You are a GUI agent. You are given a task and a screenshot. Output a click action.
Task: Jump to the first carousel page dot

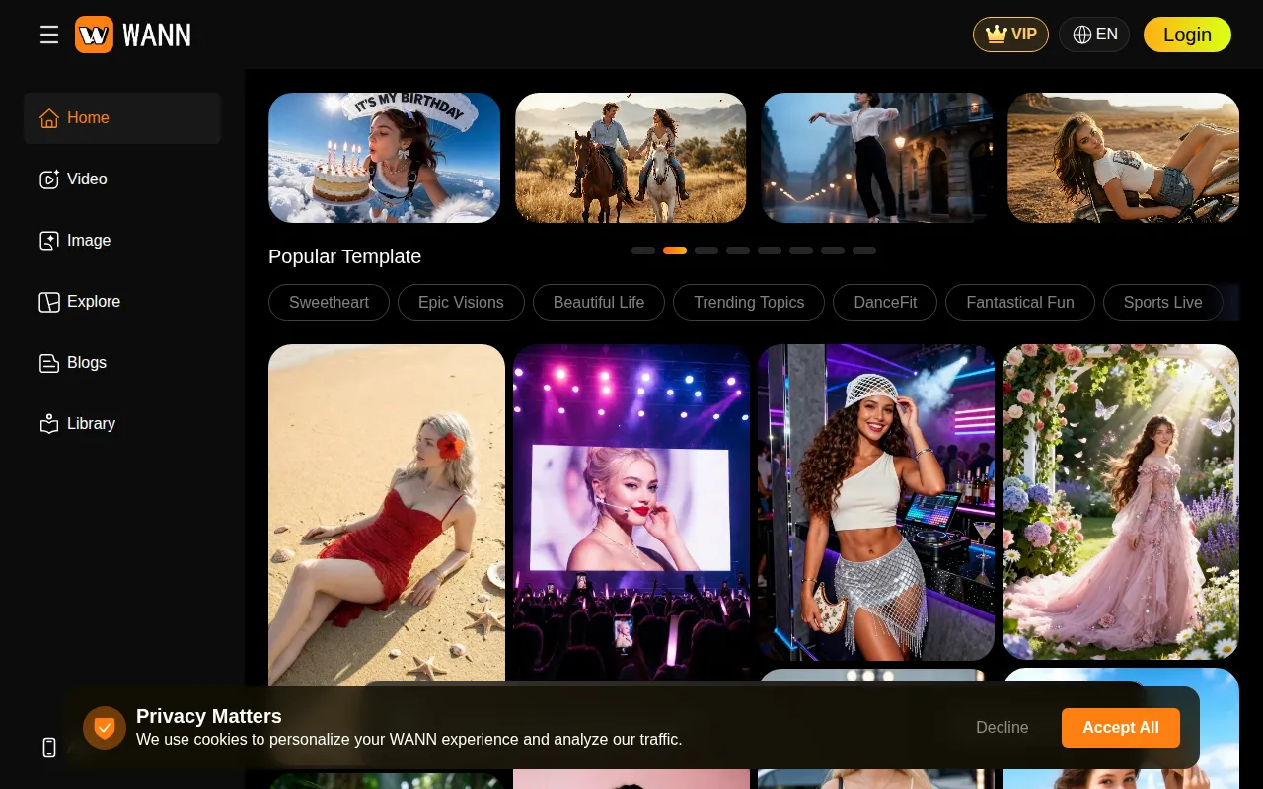(x=643, y=251)
